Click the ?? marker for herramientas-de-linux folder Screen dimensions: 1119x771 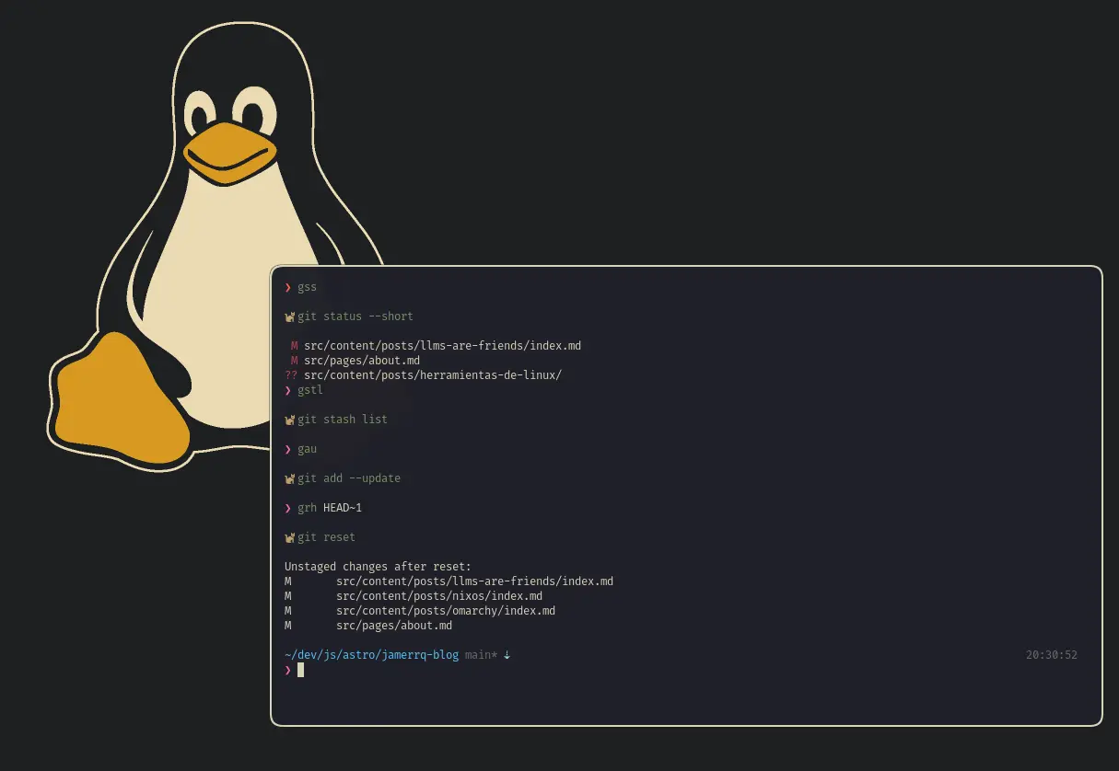click(290, 374)
